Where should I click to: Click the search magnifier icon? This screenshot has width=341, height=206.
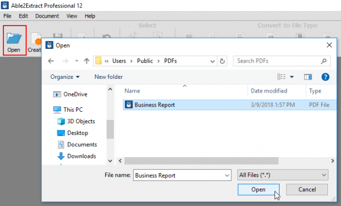323,61
